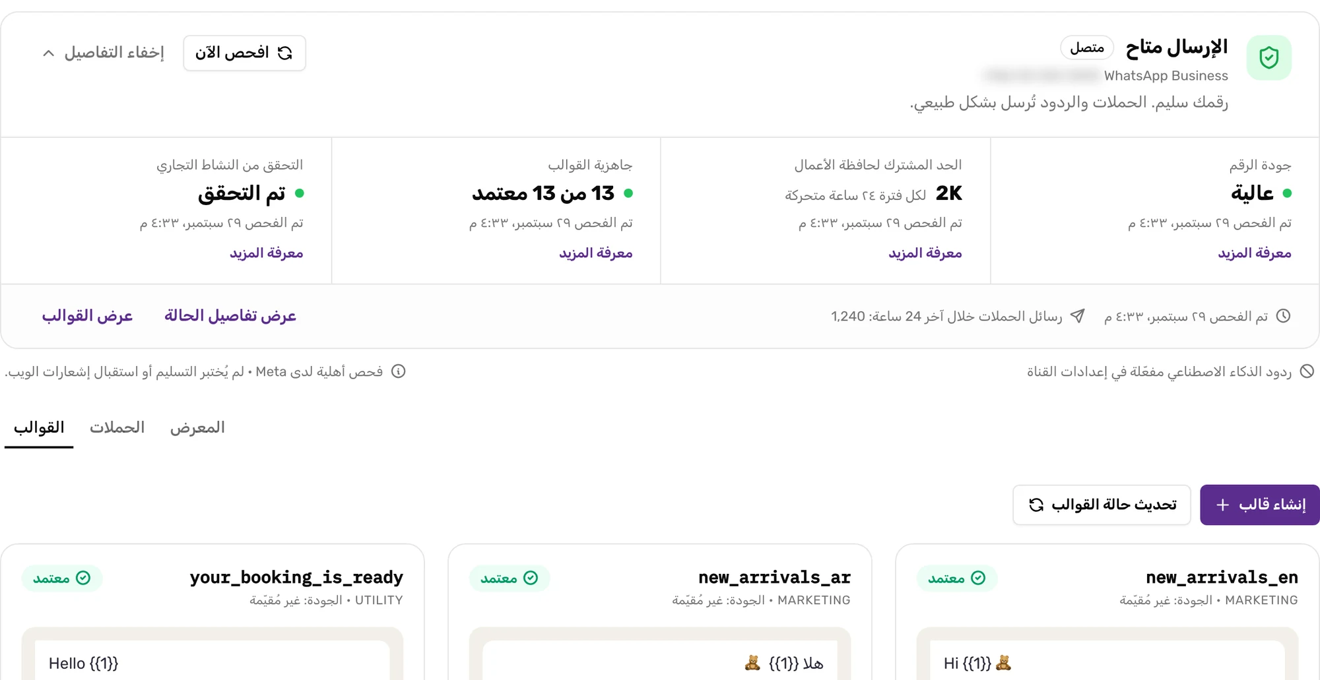Image resolution: width=1320 pixels, height=680 pixels.
Task: Collapse details via إخفاء التفاصيل chevron
Action: point(48,53)
